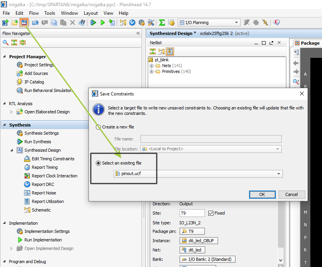Confirm Save Constraints with OK
The image size is (322, 267).
262,194
